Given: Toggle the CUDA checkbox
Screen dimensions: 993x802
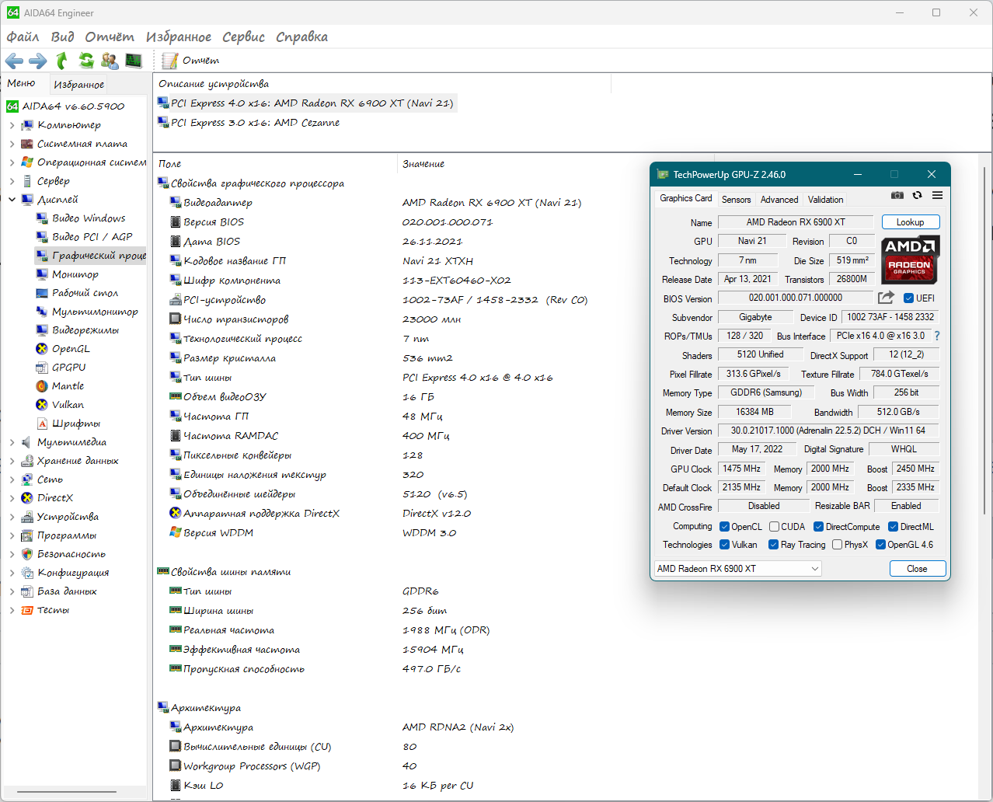Looking at the screenshot, I should (x=774, y=527).
